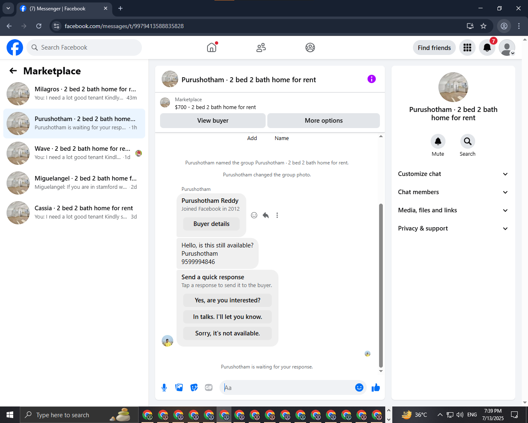The height and width of the screenshot is (423, 528).
Task: Go to Home feed icon
Action: [212, 48]
